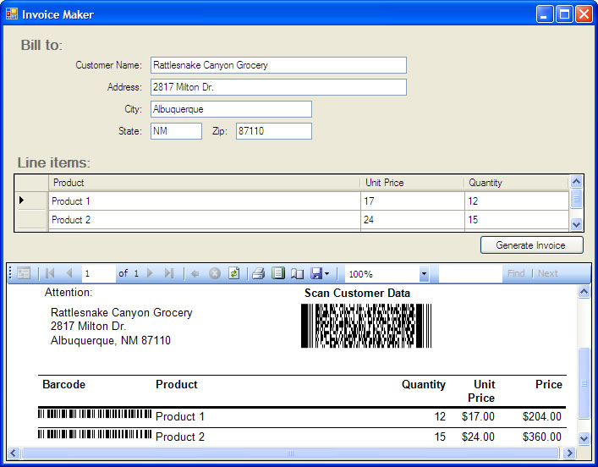Viewport: 598px width, 467px height.
Task: Click the Zip code input field
Action: tap(273, 131)
